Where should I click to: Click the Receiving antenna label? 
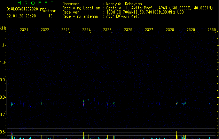(80, 16)
